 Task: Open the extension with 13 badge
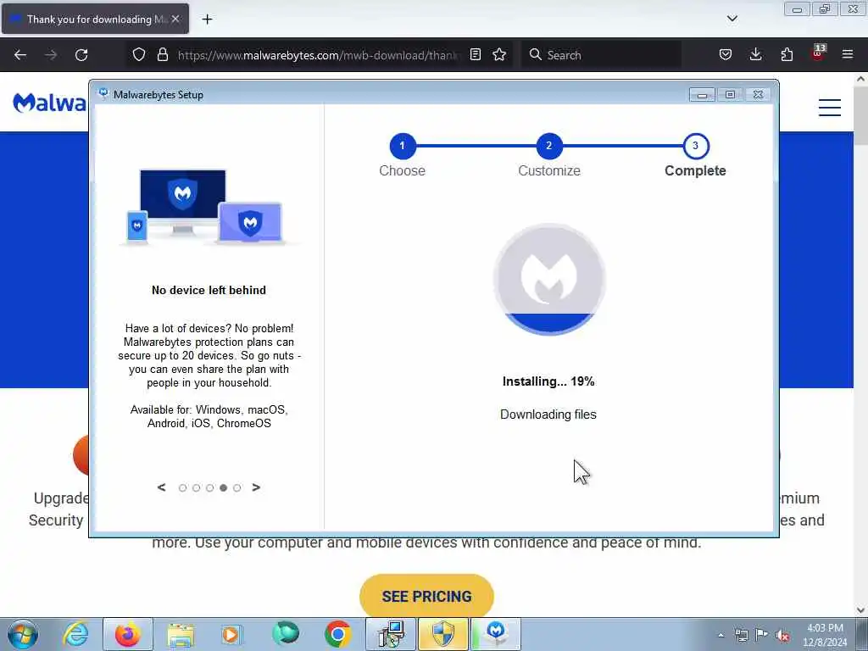point(818,53)
